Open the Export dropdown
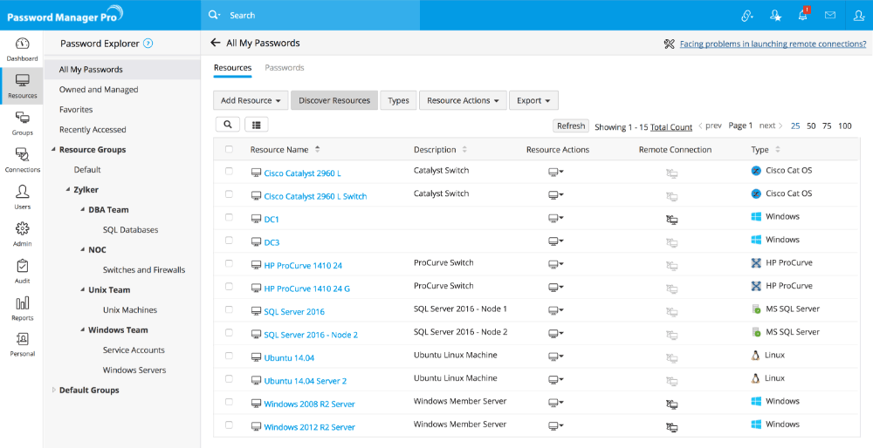873x448 pixels. pos(533,100)
